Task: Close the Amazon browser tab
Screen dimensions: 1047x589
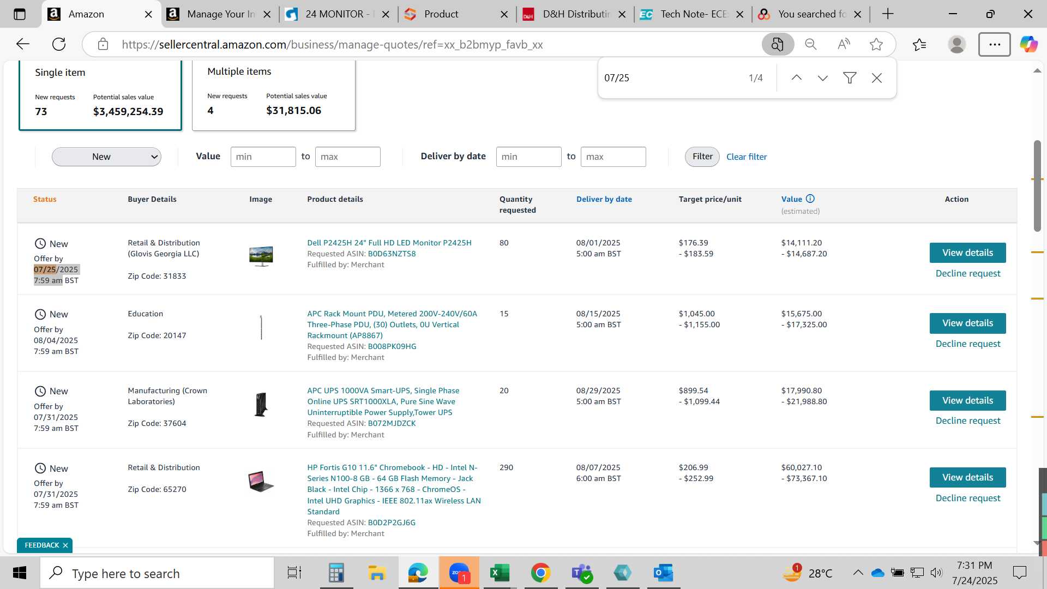Action: coord(148,15)
